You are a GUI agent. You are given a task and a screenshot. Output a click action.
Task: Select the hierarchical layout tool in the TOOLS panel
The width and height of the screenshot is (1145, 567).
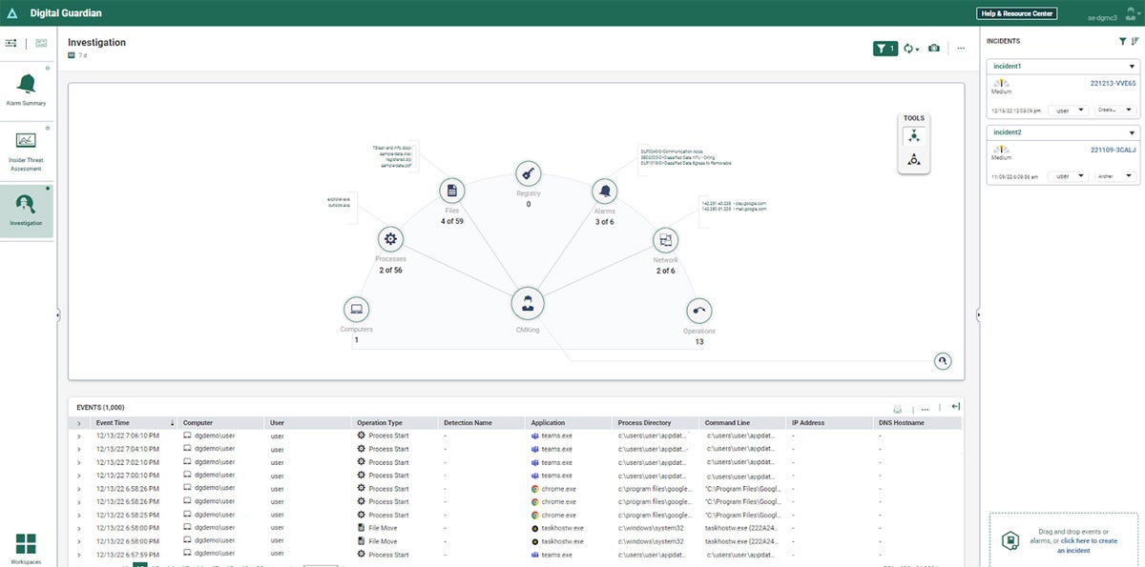click(914, 159)
